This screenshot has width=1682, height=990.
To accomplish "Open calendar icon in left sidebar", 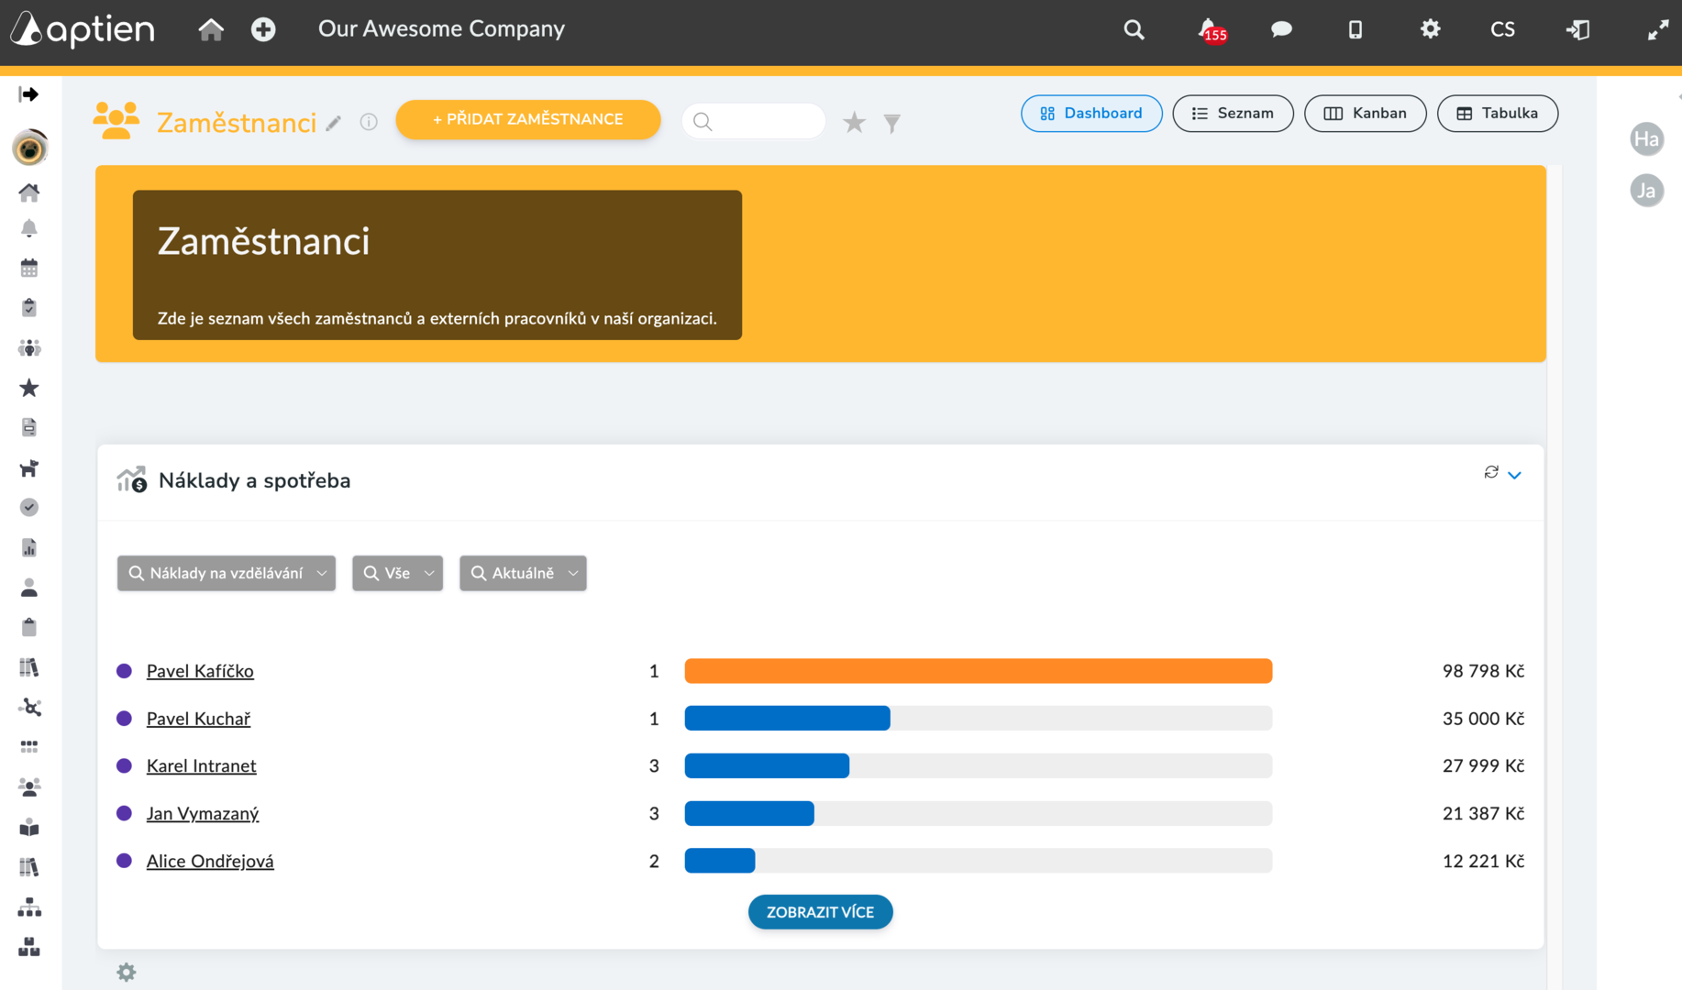I will click(29, 268).
